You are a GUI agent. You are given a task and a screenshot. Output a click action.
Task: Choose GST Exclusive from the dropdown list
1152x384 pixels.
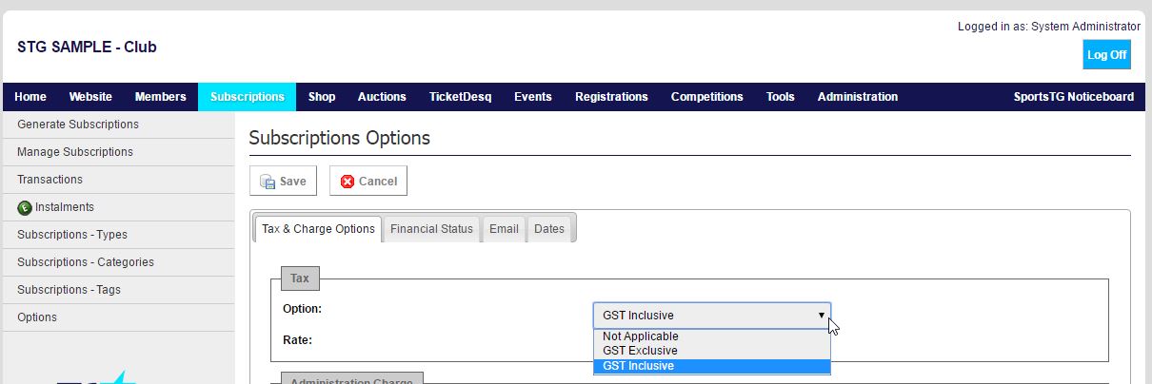[x=711, y=351]
